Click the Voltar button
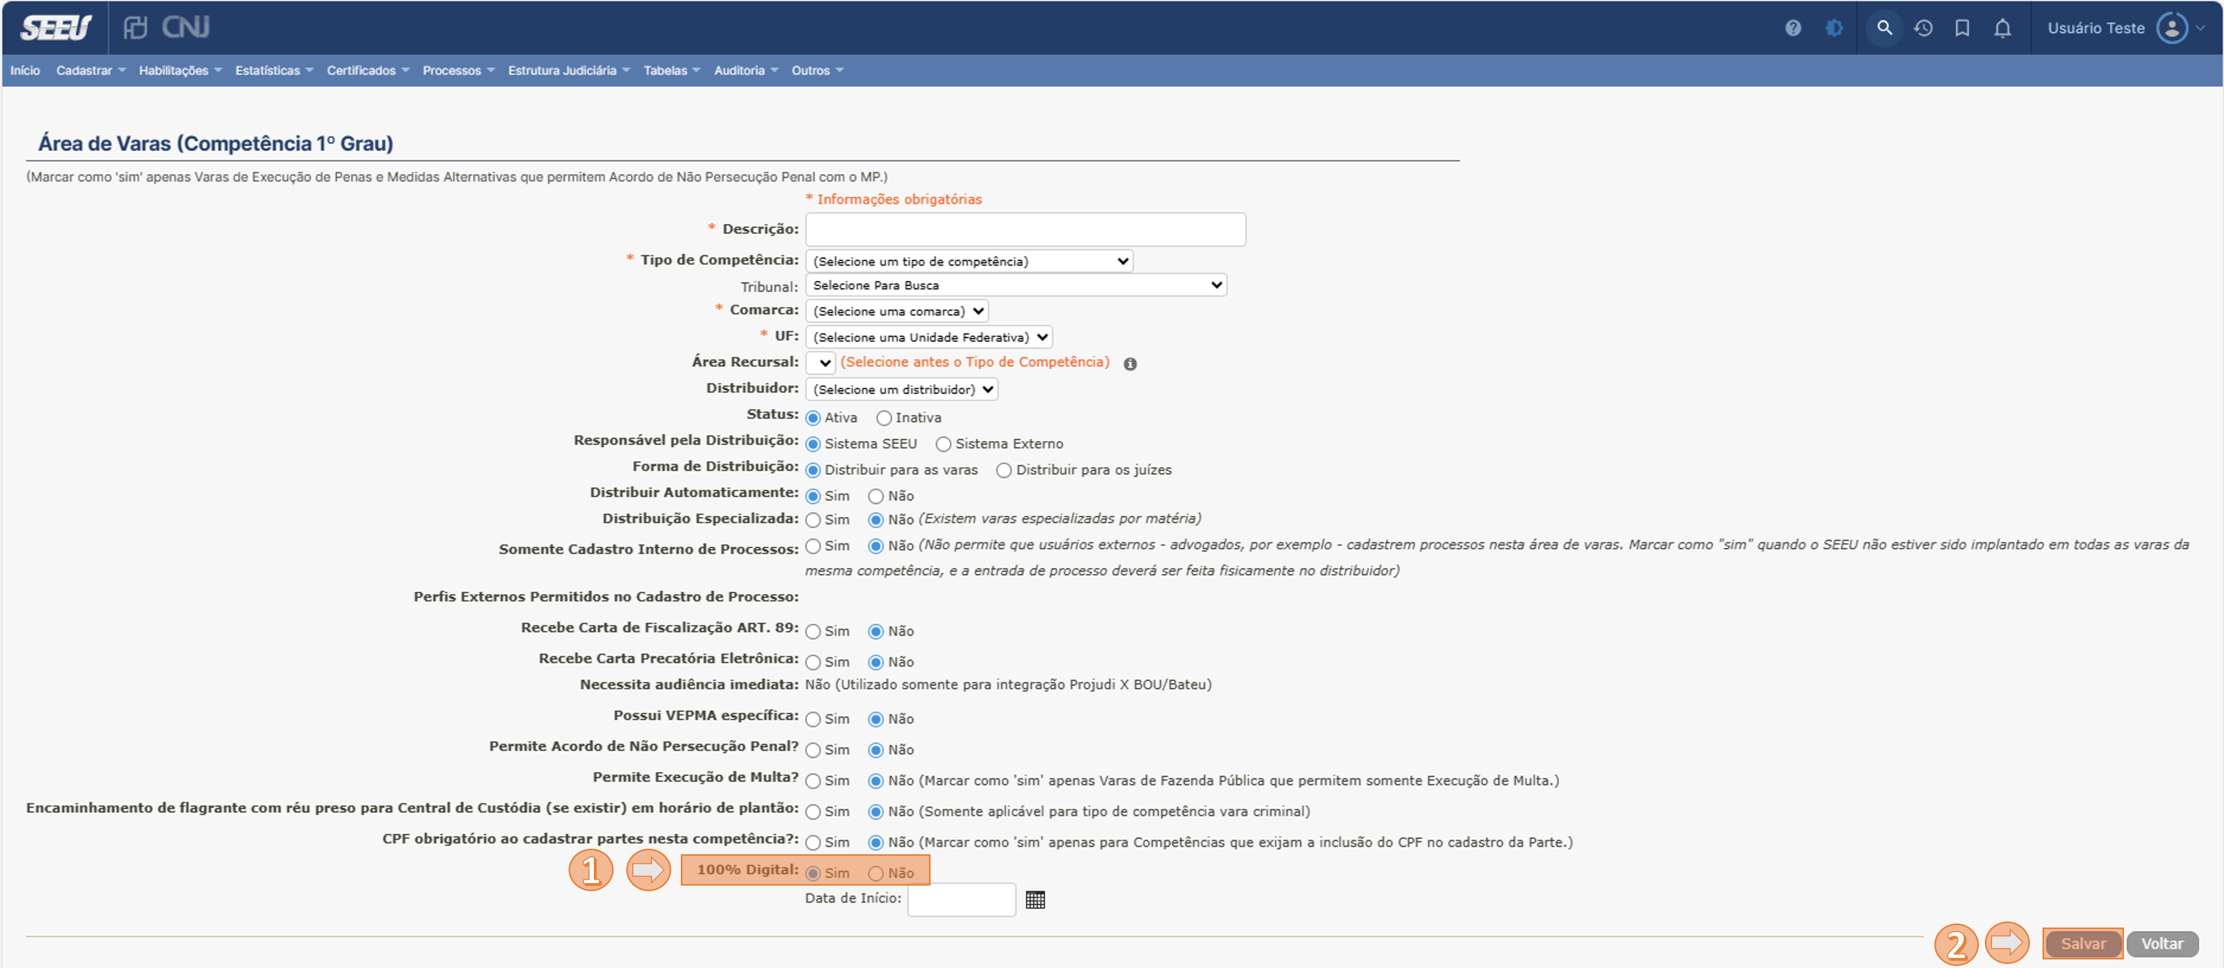Screen dimensions: 2224x968 tap(2162, 944)
